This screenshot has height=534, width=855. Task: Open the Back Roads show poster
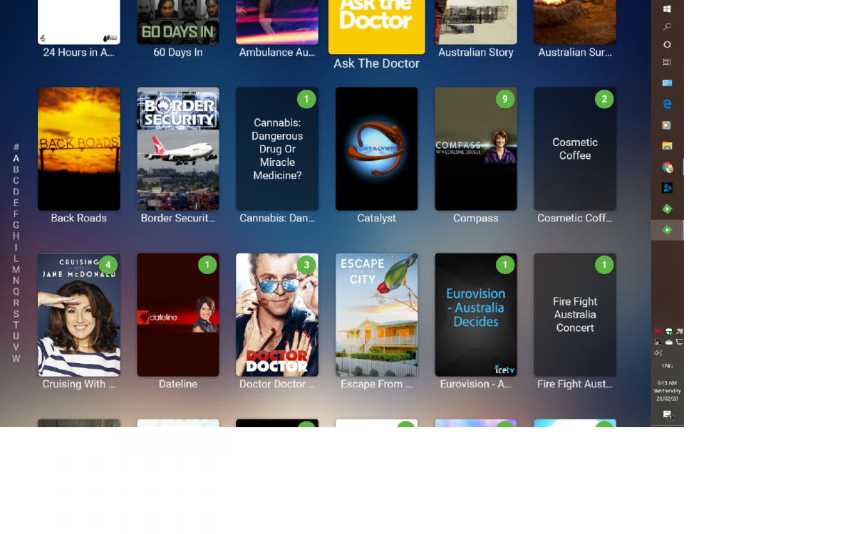pos(78,149)
